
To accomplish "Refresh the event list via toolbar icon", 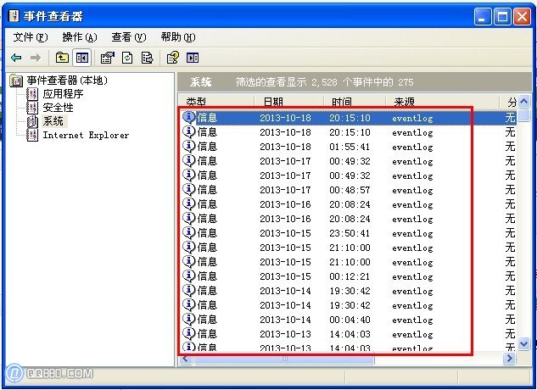I will pyautogui.click(x=127, y=58).
